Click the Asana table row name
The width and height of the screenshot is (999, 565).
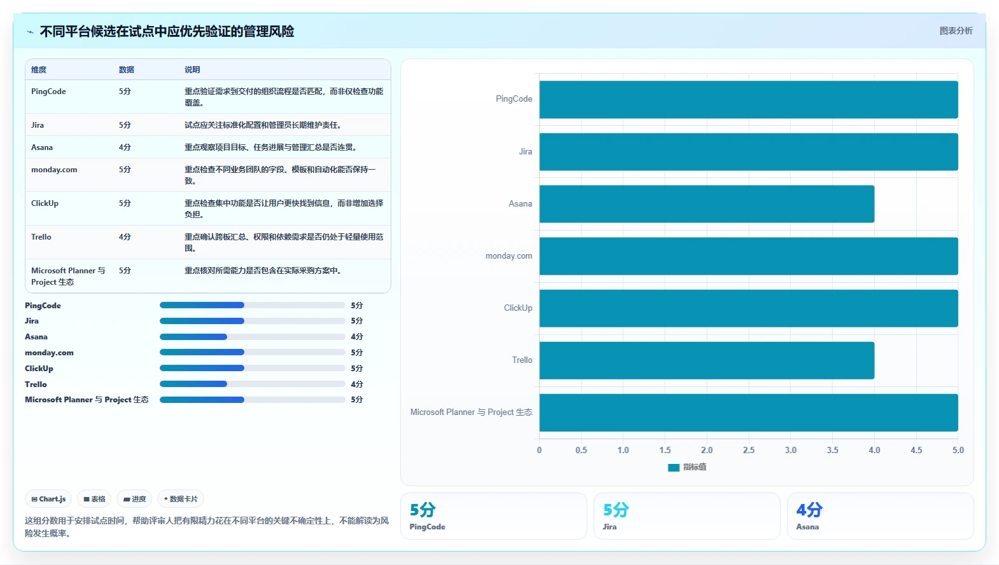pos(42,147)
